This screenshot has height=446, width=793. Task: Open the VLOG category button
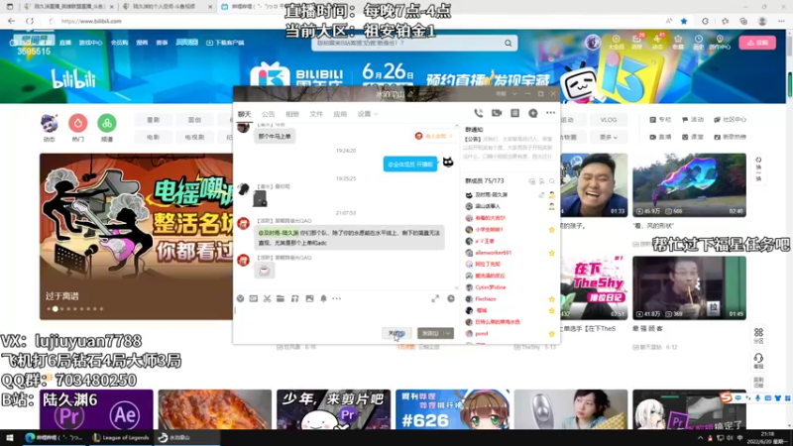(x=609, y=120)
